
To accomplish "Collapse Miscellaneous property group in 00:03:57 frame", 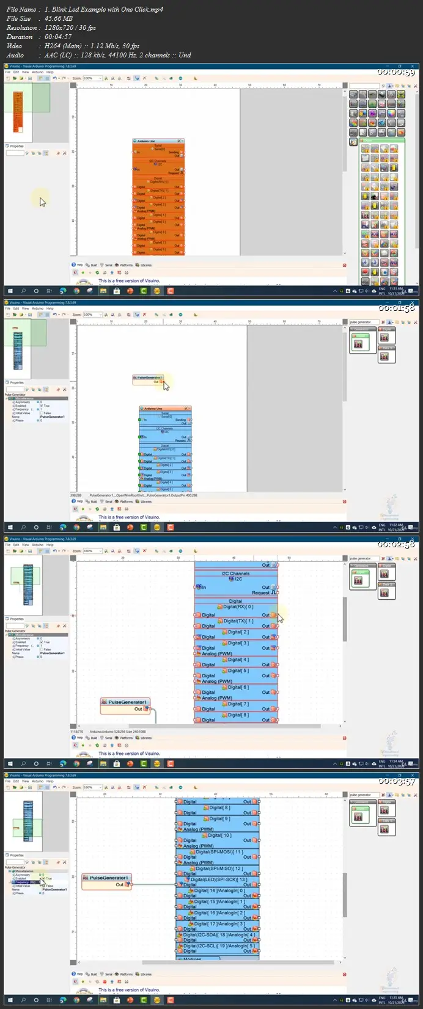I will coord(10,871).
